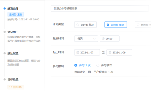Click the 09:00 trigger time field
The image size is (151, 92).
109,39
